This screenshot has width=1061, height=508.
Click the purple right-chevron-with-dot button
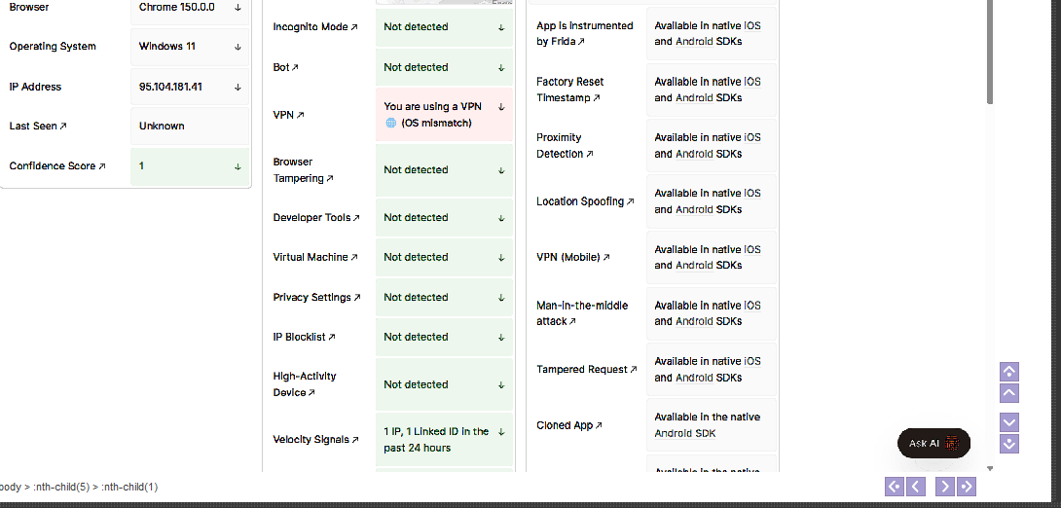967,487
